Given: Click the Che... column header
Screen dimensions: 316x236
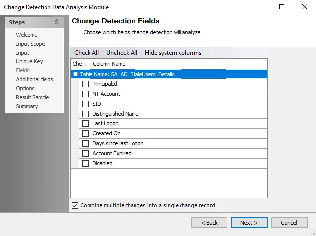Looking at the screenshot, I should (81, 64).
